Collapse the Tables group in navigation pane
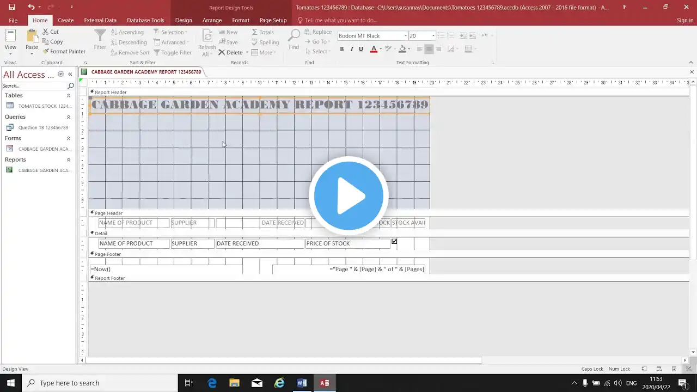The height and width of the screenshot is (392, 697). tap(69, 96)
